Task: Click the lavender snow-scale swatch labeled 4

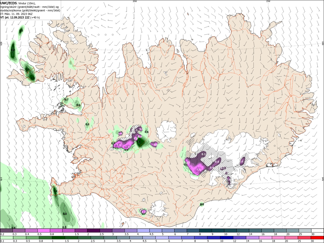Action: (143, 231)
